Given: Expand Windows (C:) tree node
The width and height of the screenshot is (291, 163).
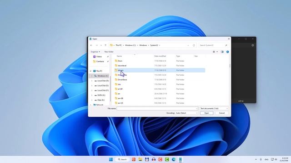Looking at the screenshot, I should 92,76.
